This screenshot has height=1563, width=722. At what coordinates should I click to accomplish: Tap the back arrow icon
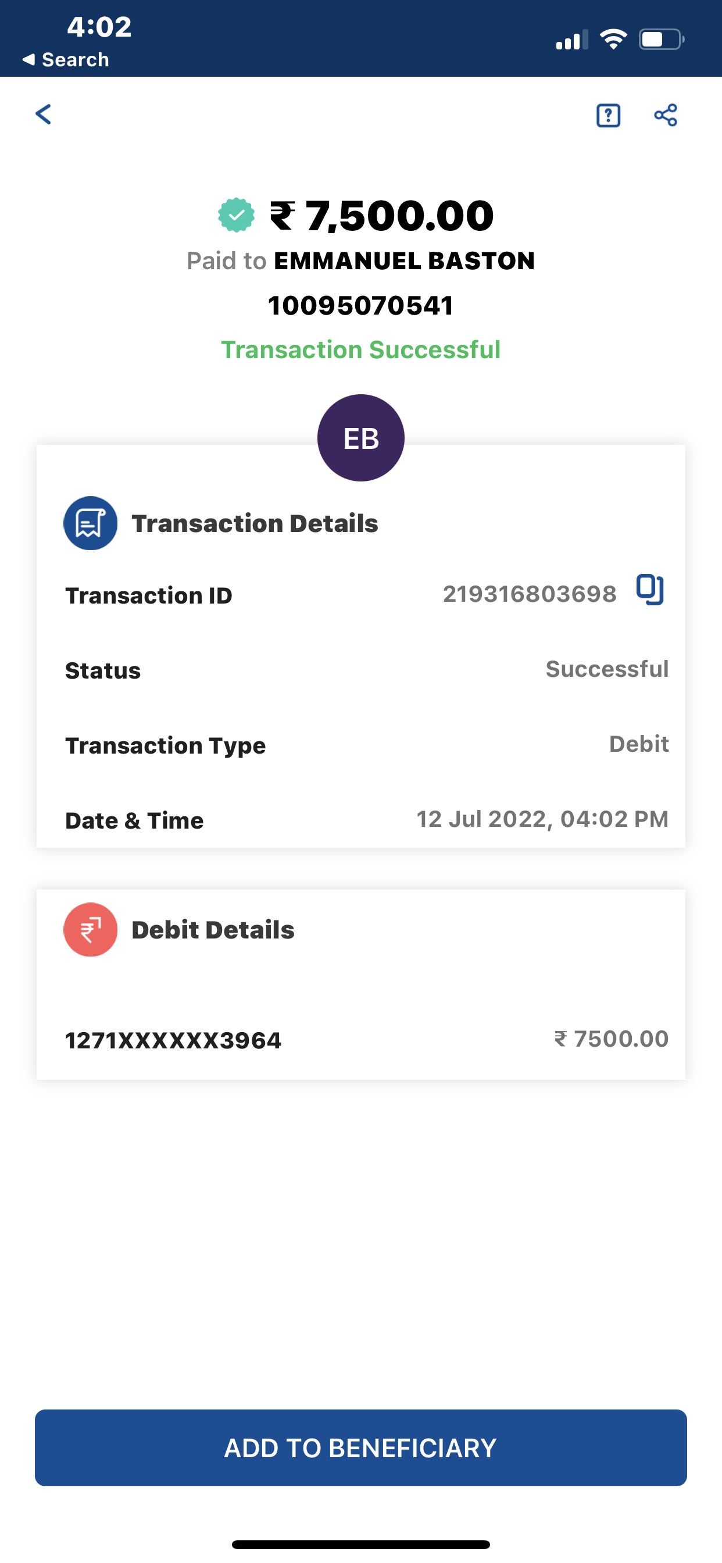(x=44, y=114)
